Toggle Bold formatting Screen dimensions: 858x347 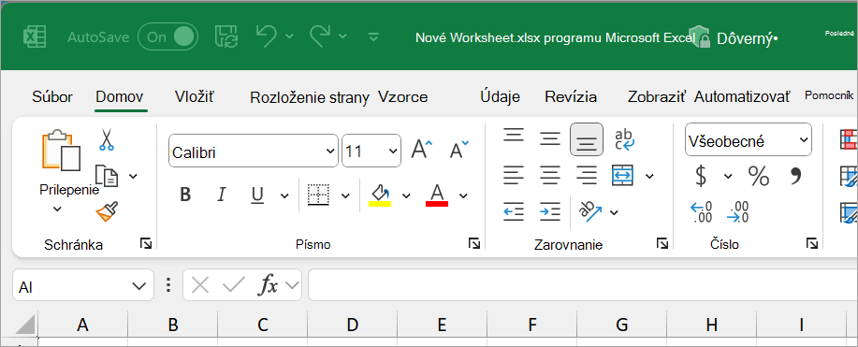point(185,195)
